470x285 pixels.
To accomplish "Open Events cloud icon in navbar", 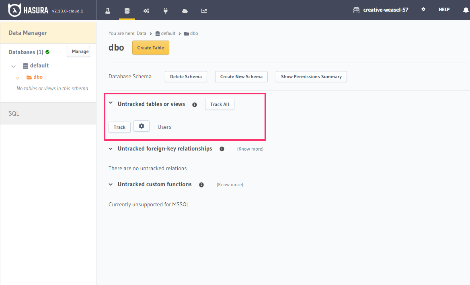I will (185, 11).
